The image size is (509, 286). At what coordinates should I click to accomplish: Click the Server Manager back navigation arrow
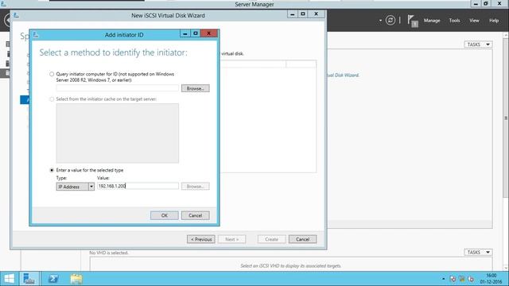point(7,21)
